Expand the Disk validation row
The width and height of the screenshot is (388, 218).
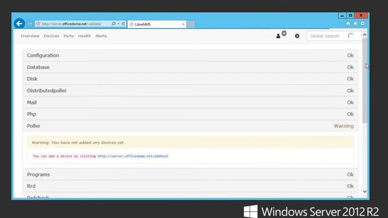(x=190, y=79)
